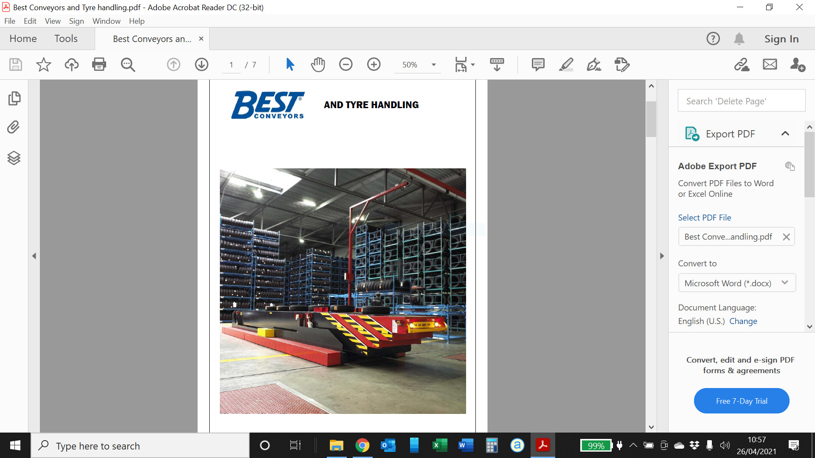Open Excel from the taskbar
815x458 pixels.
tap(440, 445)
